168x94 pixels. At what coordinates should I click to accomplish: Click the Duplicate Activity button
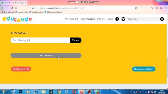[144, 69]
